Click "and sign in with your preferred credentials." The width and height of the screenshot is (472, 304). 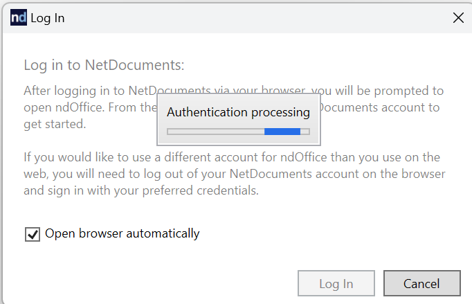click(x=141, y=190)
